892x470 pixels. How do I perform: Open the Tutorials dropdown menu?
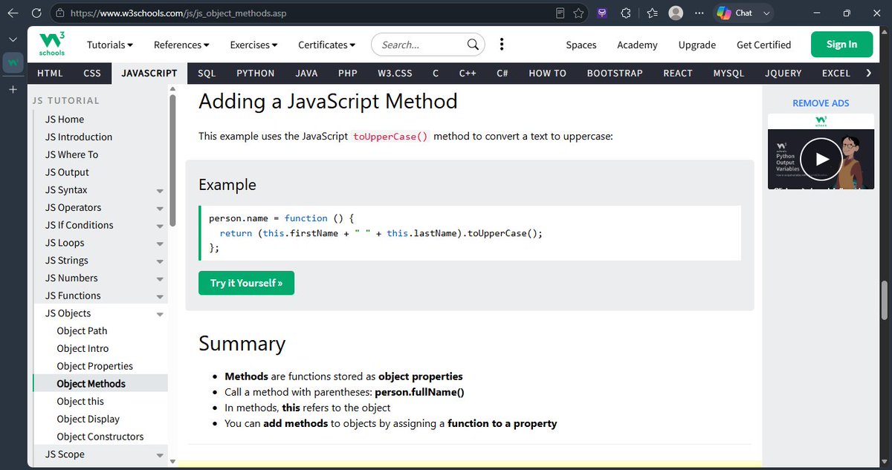tap(110, 45)
